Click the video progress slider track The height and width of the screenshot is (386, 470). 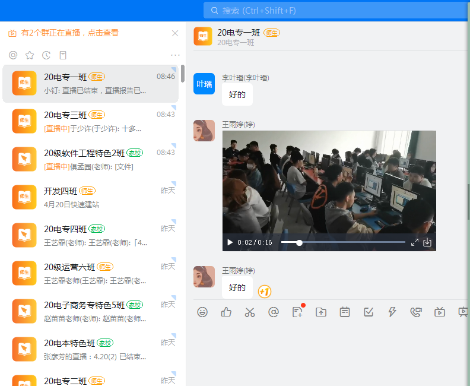pyautogui.click(x=343, y=242)
